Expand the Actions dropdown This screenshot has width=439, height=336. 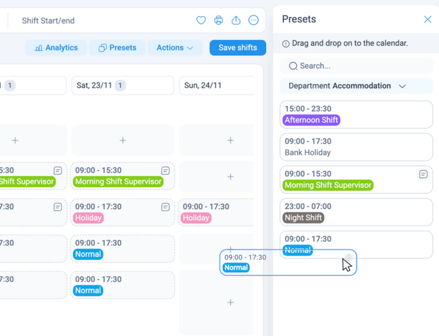click(175, 48)
